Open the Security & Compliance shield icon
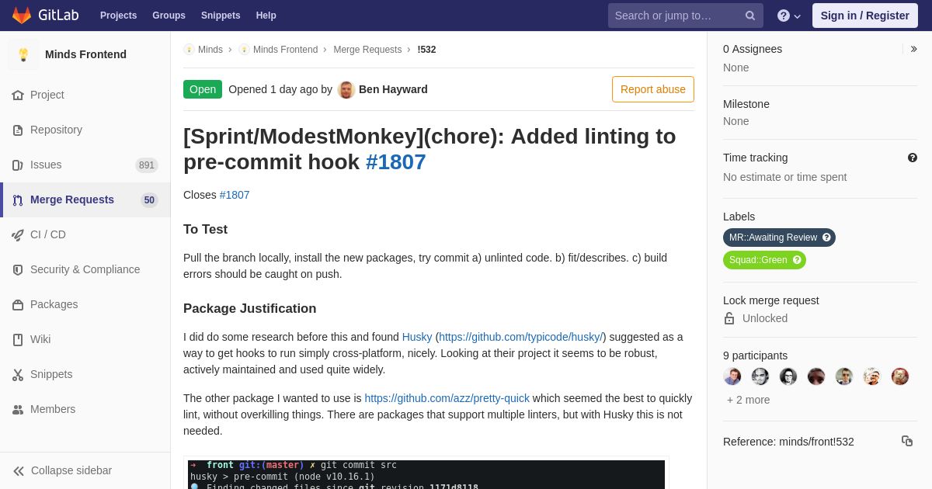932x489 pixels. (18, 269)
